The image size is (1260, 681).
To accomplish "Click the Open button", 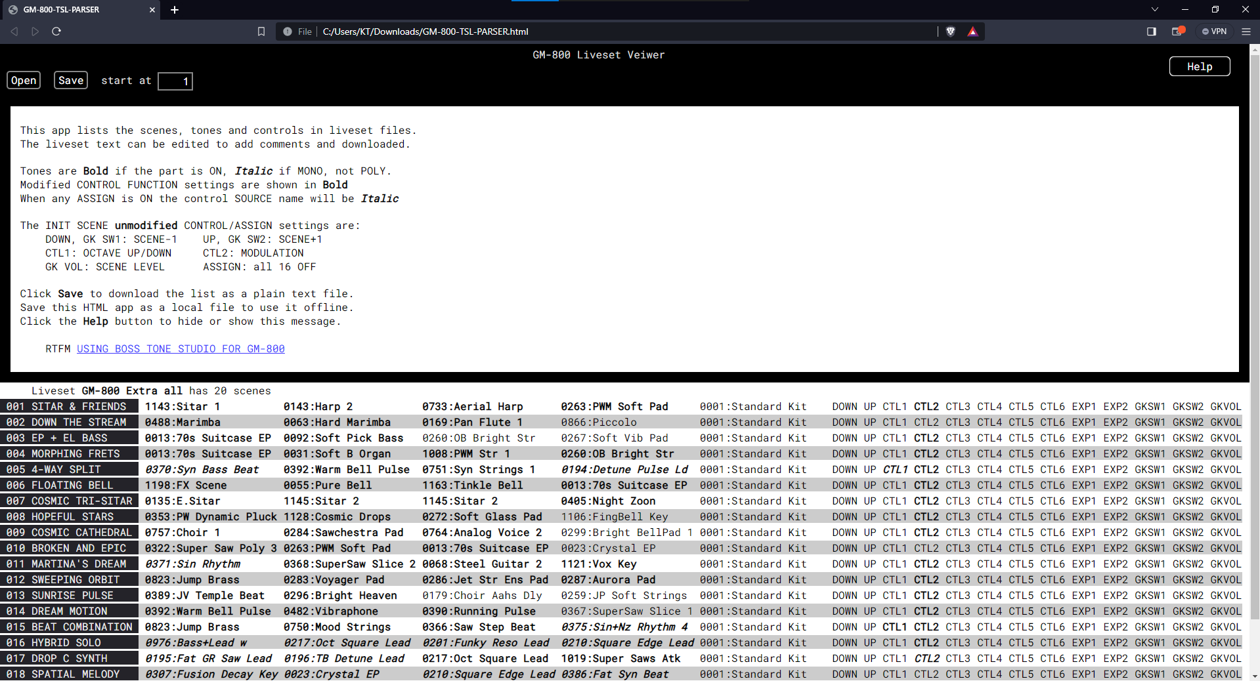I will pyautogui.click(x=24, y=80).
